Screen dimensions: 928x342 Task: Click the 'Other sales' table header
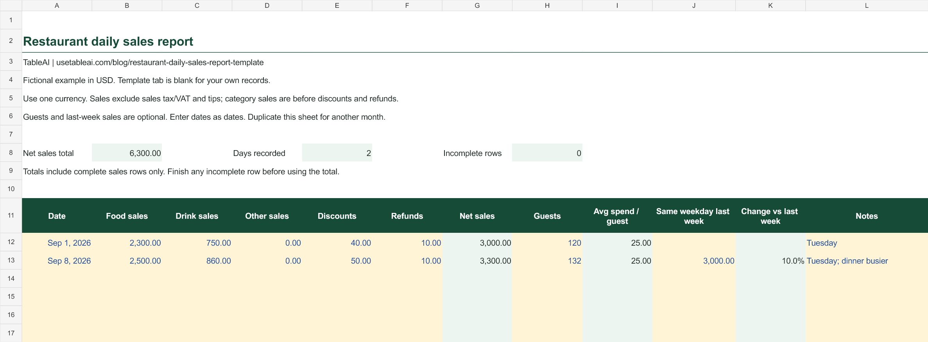(267, 216)
